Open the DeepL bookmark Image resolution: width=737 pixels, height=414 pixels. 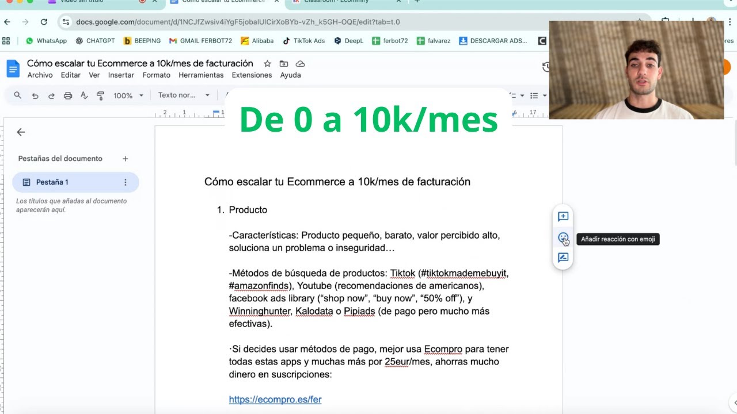click(348, 41)
